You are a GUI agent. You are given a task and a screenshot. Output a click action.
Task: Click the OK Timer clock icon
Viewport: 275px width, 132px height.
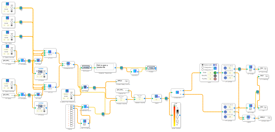(85, 87)
